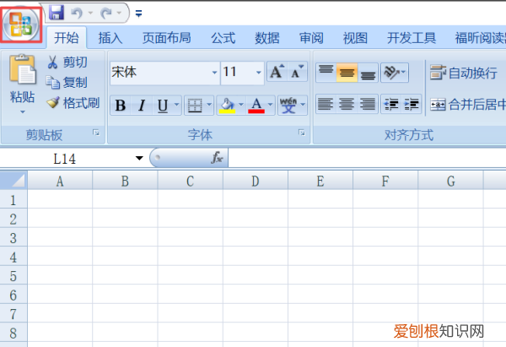Switch to the 插入 tab
This screenshot has height=347, width=506.
110,38
